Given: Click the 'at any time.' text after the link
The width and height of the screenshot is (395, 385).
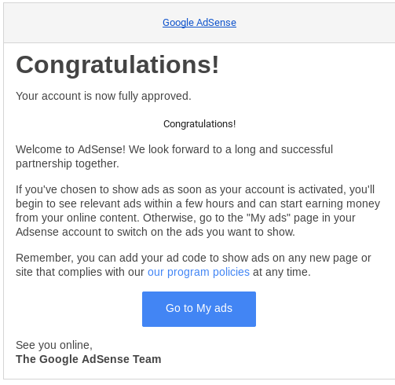Looking at the screenshot, I should pos(282,272).
